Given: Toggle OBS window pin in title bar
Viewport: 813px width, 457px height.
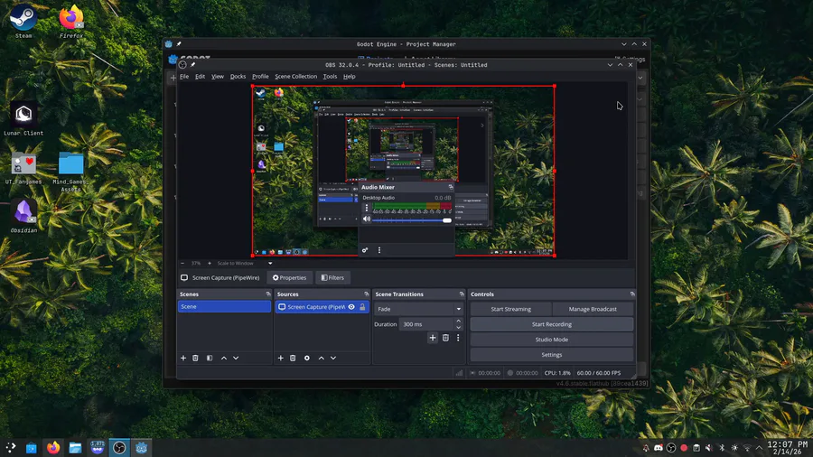Looking at the screenshot, I should tap(193, 65).
